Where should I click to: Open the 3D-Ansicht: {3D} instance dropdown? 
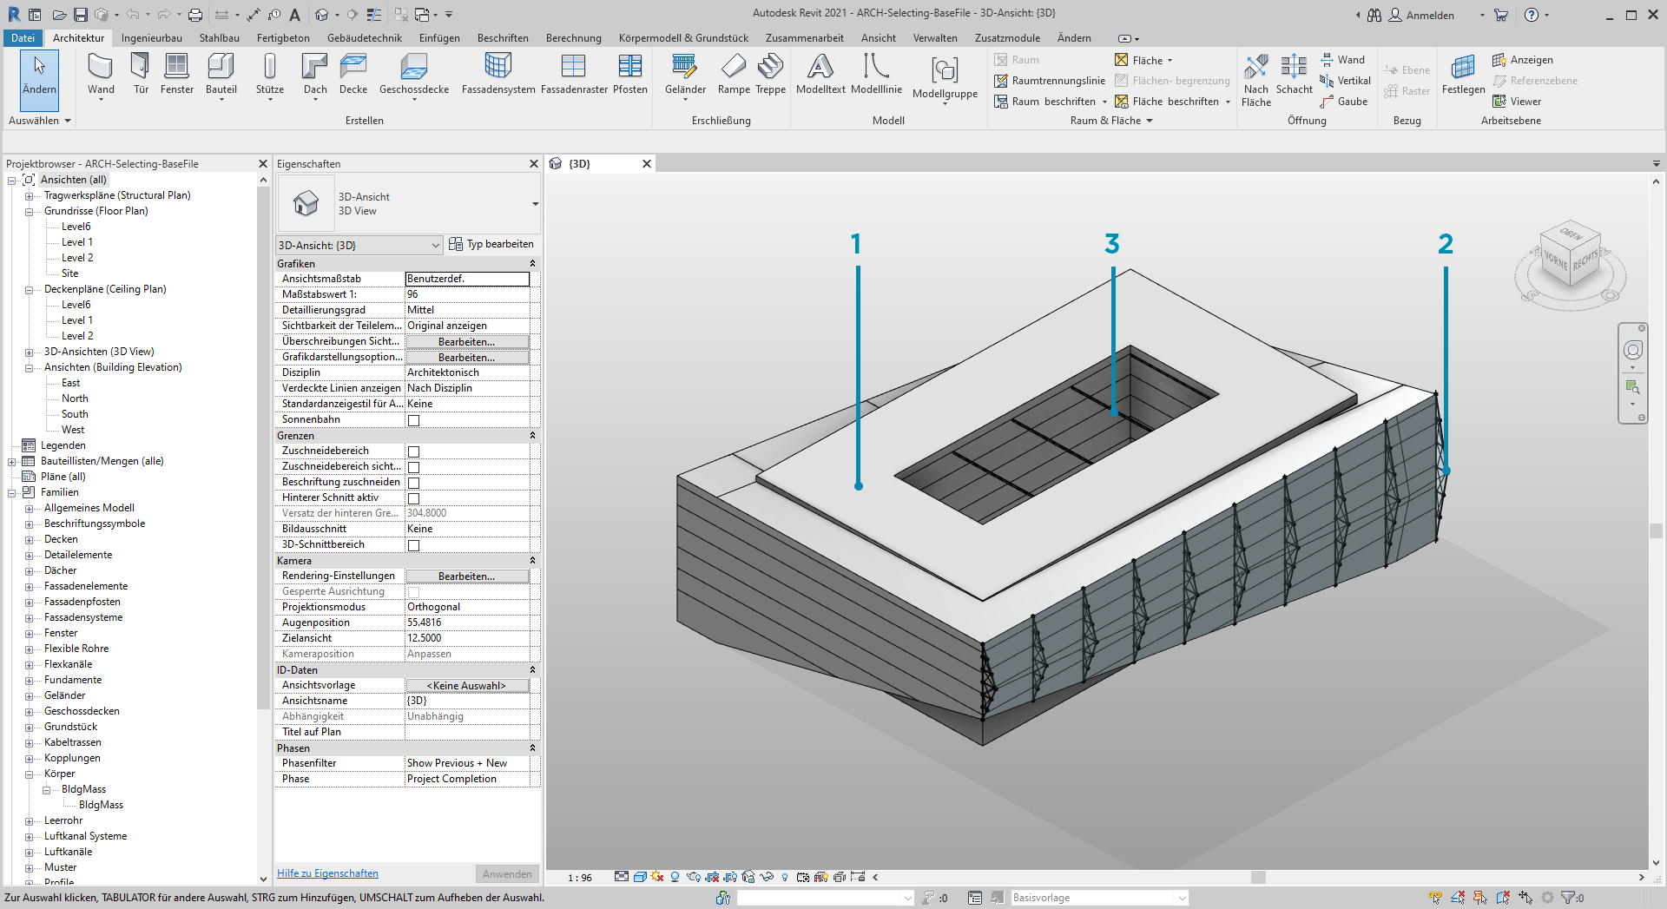tap(359, 246)
